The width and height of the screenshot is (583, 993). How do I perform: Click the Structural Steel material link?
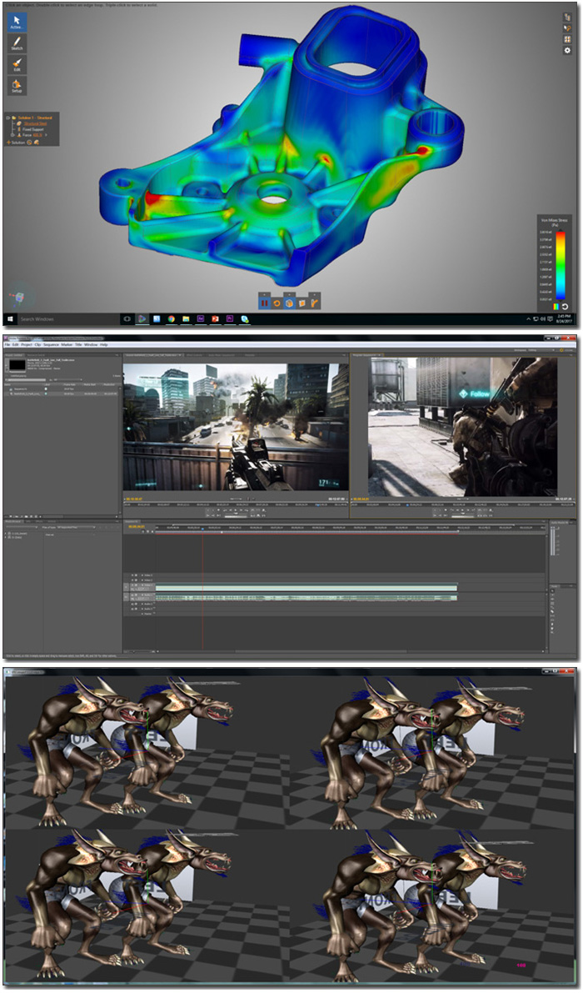[x=35, y=123]
